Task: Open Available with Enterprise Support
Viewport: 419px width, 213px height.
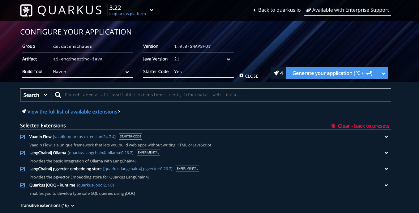Action: (348, 10)
